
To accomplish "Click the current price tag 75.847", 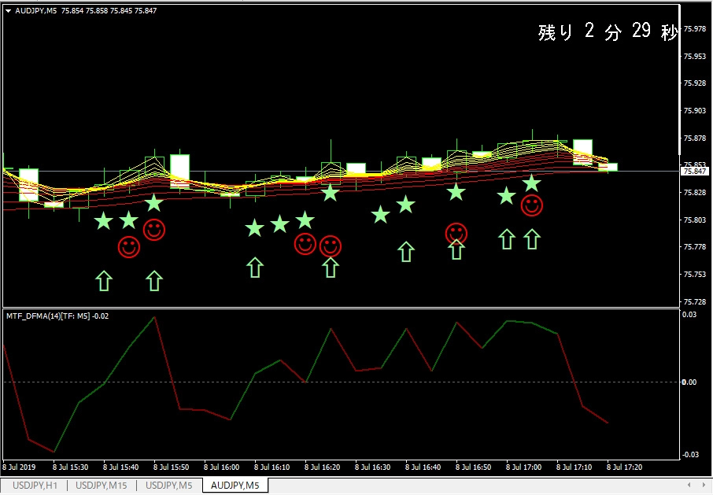I will coord(694,171).
